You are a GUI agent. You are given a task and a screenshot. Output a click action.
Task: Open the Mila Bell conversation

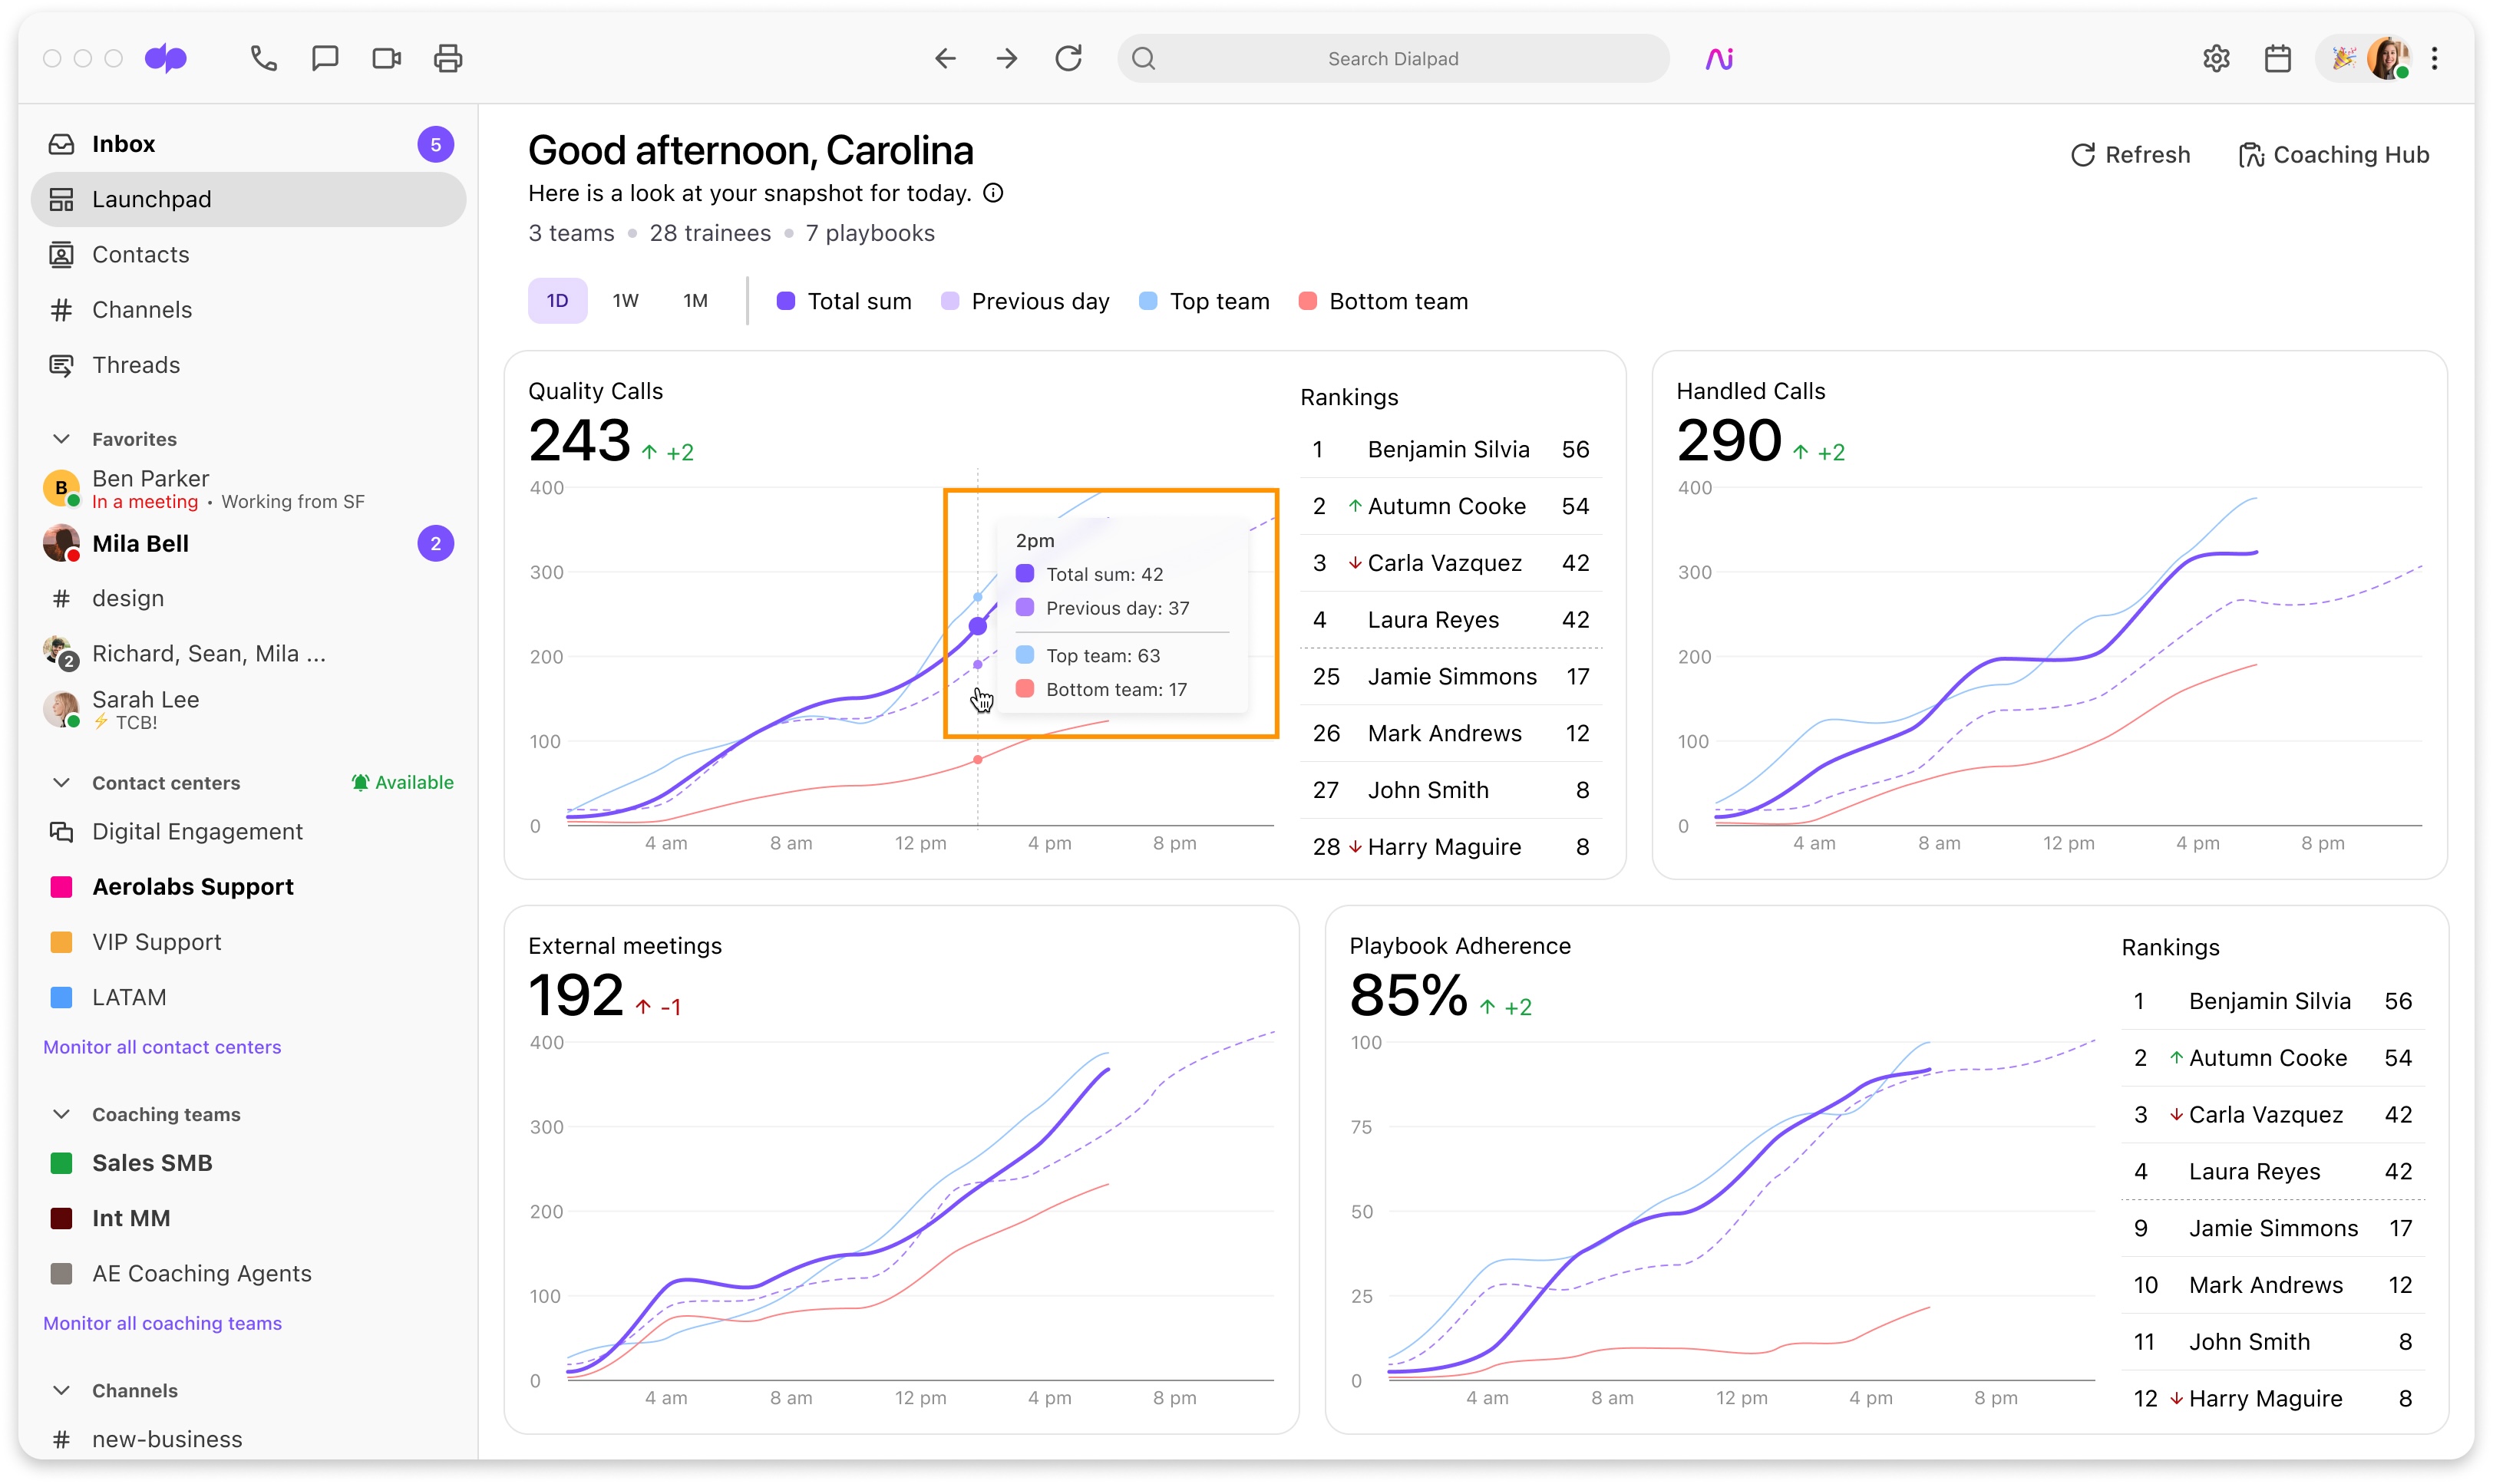pyautogui.click(x=248, y=544)
